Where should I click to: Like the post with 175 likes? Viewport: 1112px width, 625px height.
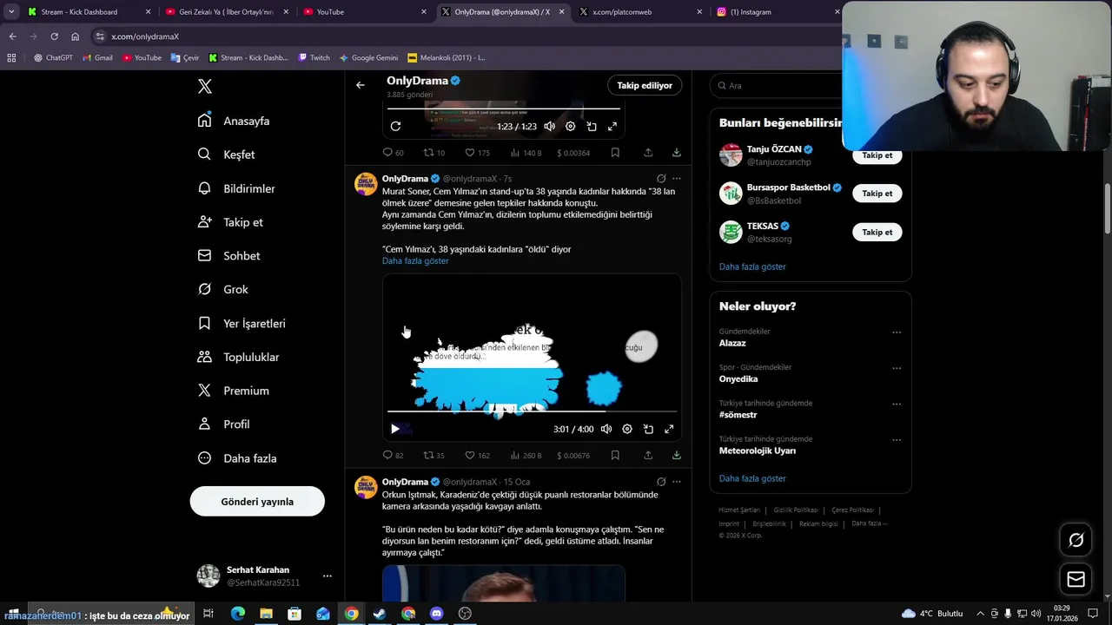pos(477,153)
